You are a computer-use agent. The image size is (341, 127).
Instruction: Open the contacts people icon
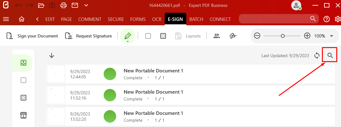pyautogui.click(x=217, y=36)
